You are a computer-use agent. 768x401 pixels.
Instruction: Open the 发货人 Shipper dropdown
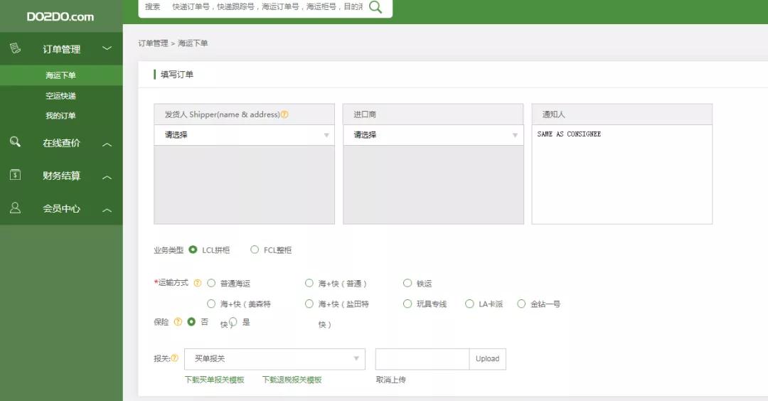244,135
